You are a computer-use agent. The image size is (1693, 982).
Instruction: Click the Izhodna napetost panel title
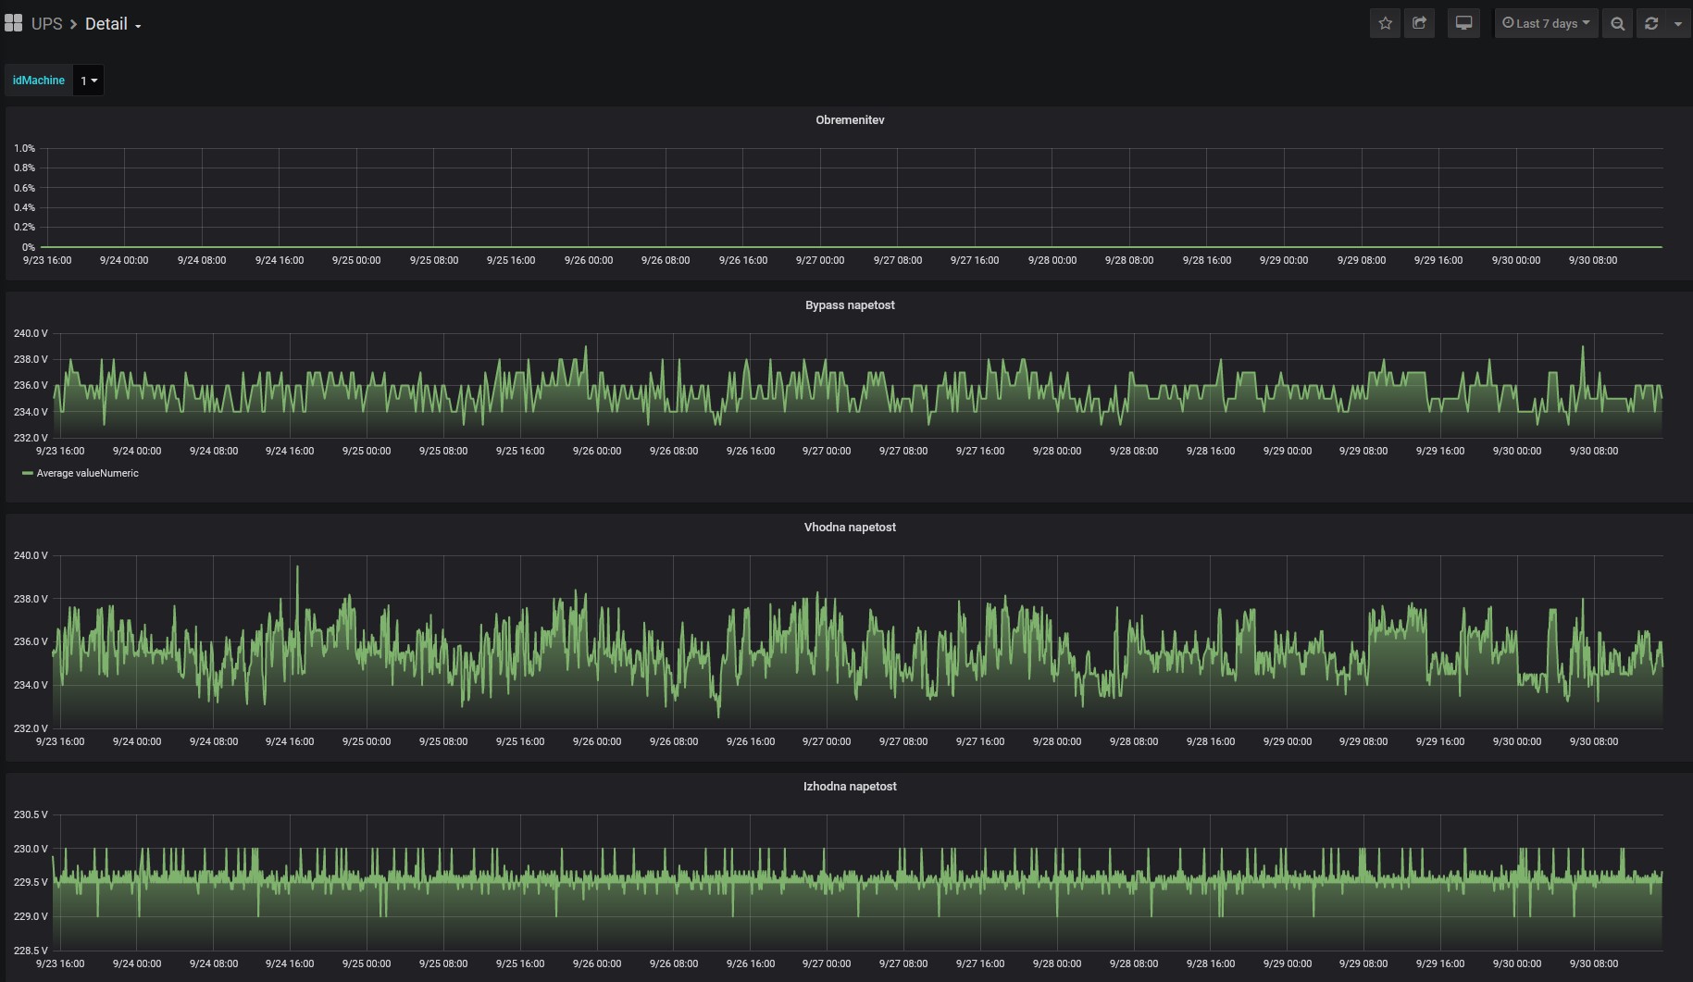[849, 787]
